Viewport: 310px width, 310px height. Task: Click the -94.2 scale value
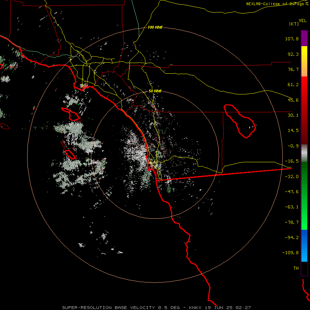click(x=292, y=237)
